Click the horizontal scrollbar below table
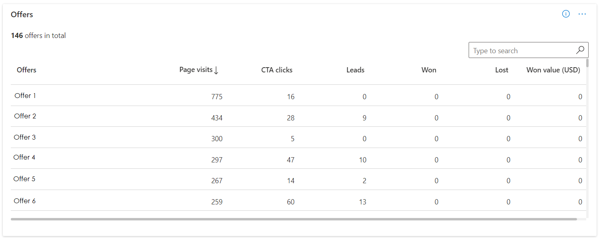 pos(294,219)
